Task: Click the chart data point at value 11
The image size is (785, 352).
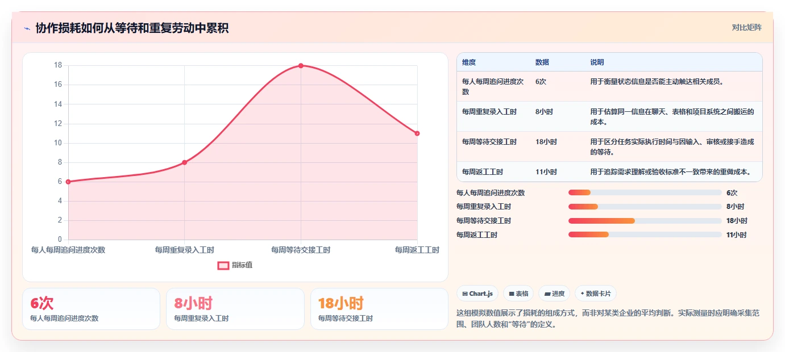Action: coord(417,133)
